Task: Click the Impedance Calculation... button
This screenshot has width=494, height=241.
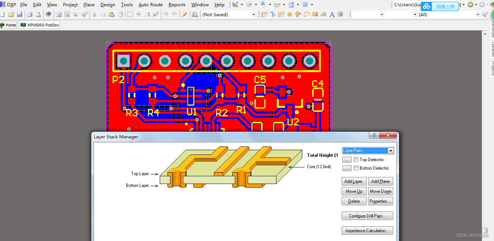Action: (367, 230)
